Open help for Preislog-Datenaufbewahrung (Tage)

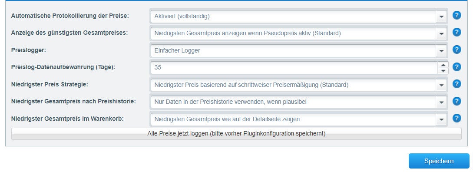(x=456, y=67)
